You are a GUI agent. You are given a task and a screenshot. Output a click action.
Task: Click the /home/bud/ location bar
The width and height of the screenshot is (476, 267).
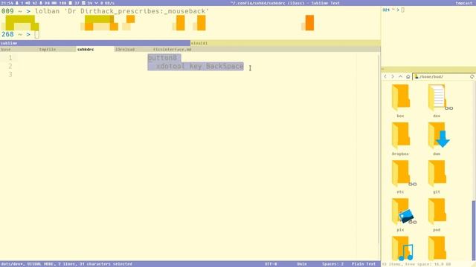point(441,76)
